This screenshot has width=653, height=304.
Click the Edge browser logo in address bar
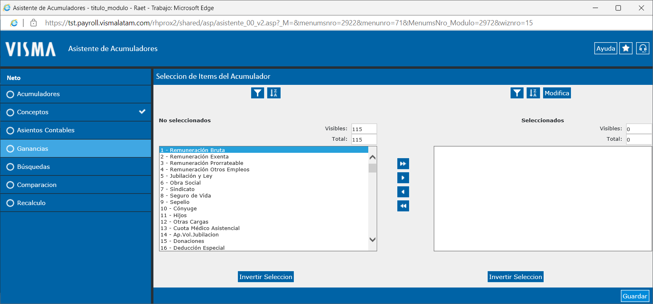(14, 23)
